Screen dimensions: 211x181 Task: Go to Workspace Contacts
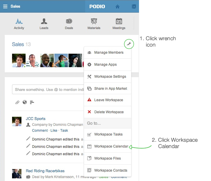pyautogui.click(x=108, y=170)
